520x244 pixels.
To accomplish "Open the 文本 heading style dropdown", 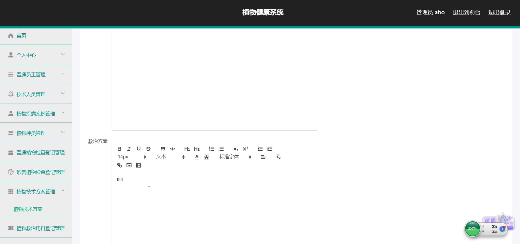I will coord(170,157).
